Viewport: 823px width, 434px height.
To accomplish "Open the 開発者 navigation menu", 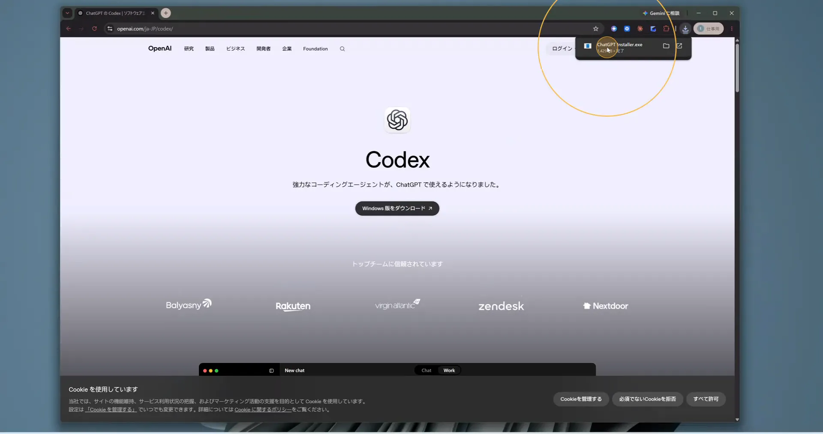I will [263, 49].
